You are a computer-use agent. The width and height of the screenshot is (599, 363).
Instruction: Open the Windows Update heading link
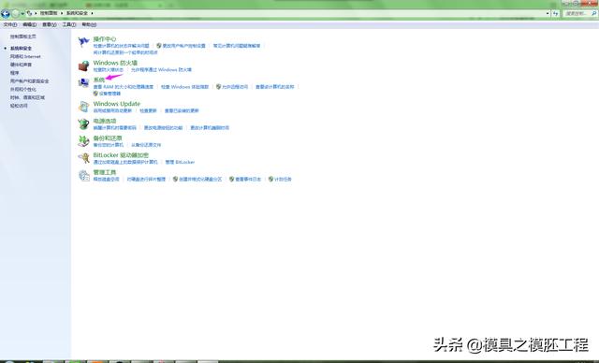(x=116, y=104)
